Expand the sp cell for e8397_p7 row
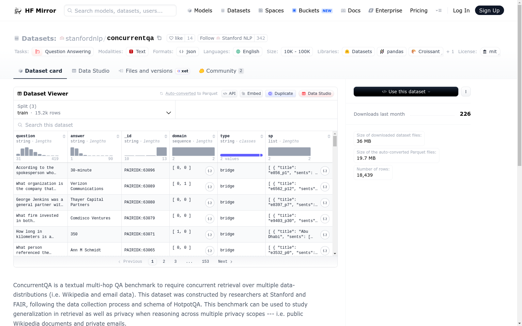Screen dimensions: 522x326 (325, 203)
